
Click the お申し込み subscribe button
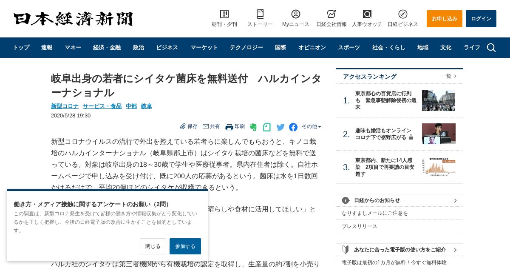click(x=445, y=19)
